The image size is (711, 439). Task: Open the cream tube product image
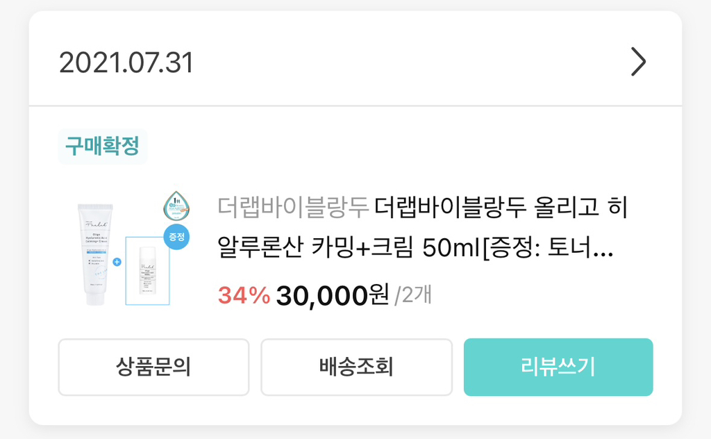tap(95, 254)
